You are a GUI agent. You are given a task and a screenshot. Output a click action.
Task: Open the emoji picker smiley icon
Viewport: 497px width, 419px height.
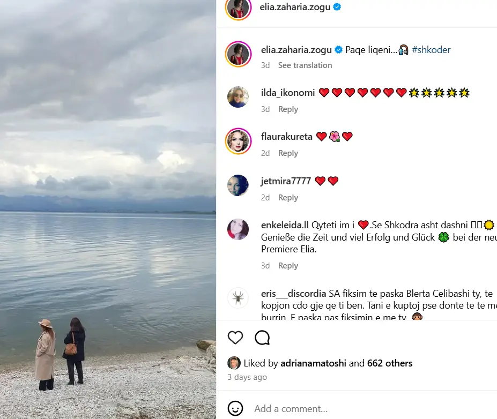coord(235,408)
